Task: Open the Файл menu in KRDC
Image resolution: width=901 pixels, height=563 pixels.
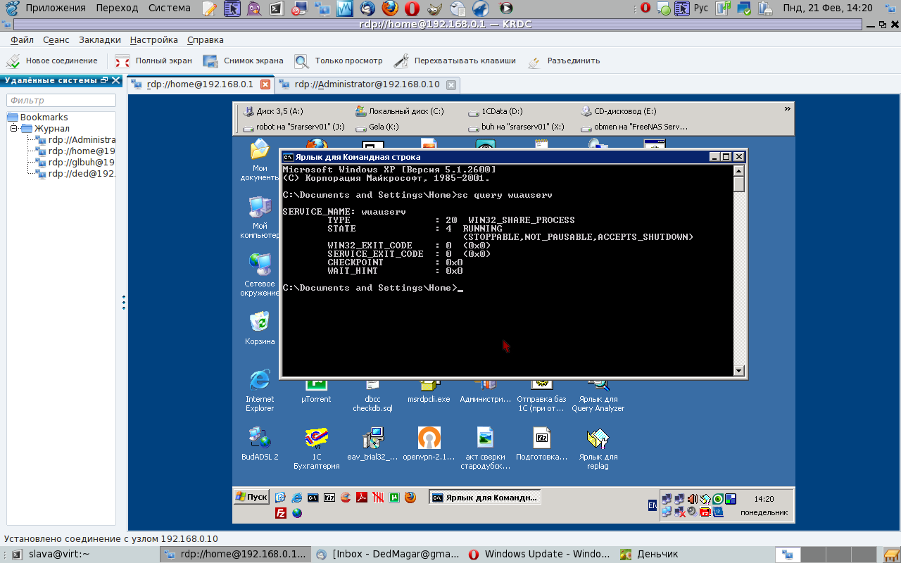Action: click(x=22, y=40)
